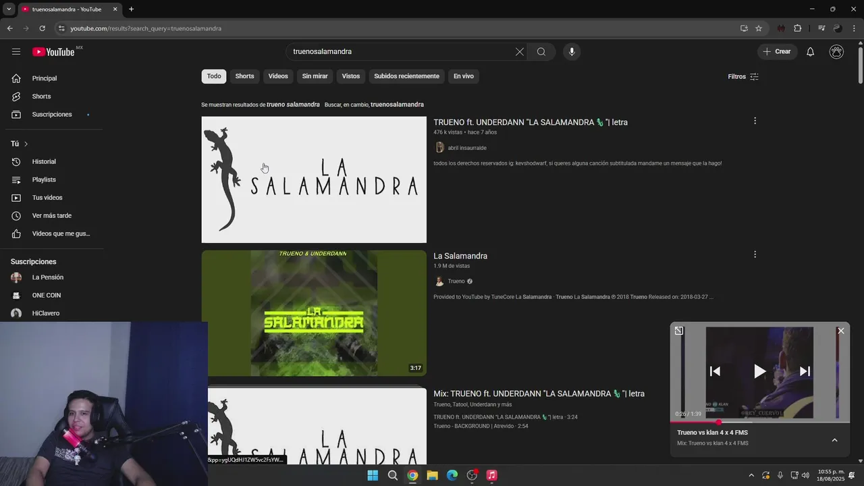Open Chrome tab search dropdown
Viewport: 864px width, 486px height.
pyautogui.click(x=9, y=9)
